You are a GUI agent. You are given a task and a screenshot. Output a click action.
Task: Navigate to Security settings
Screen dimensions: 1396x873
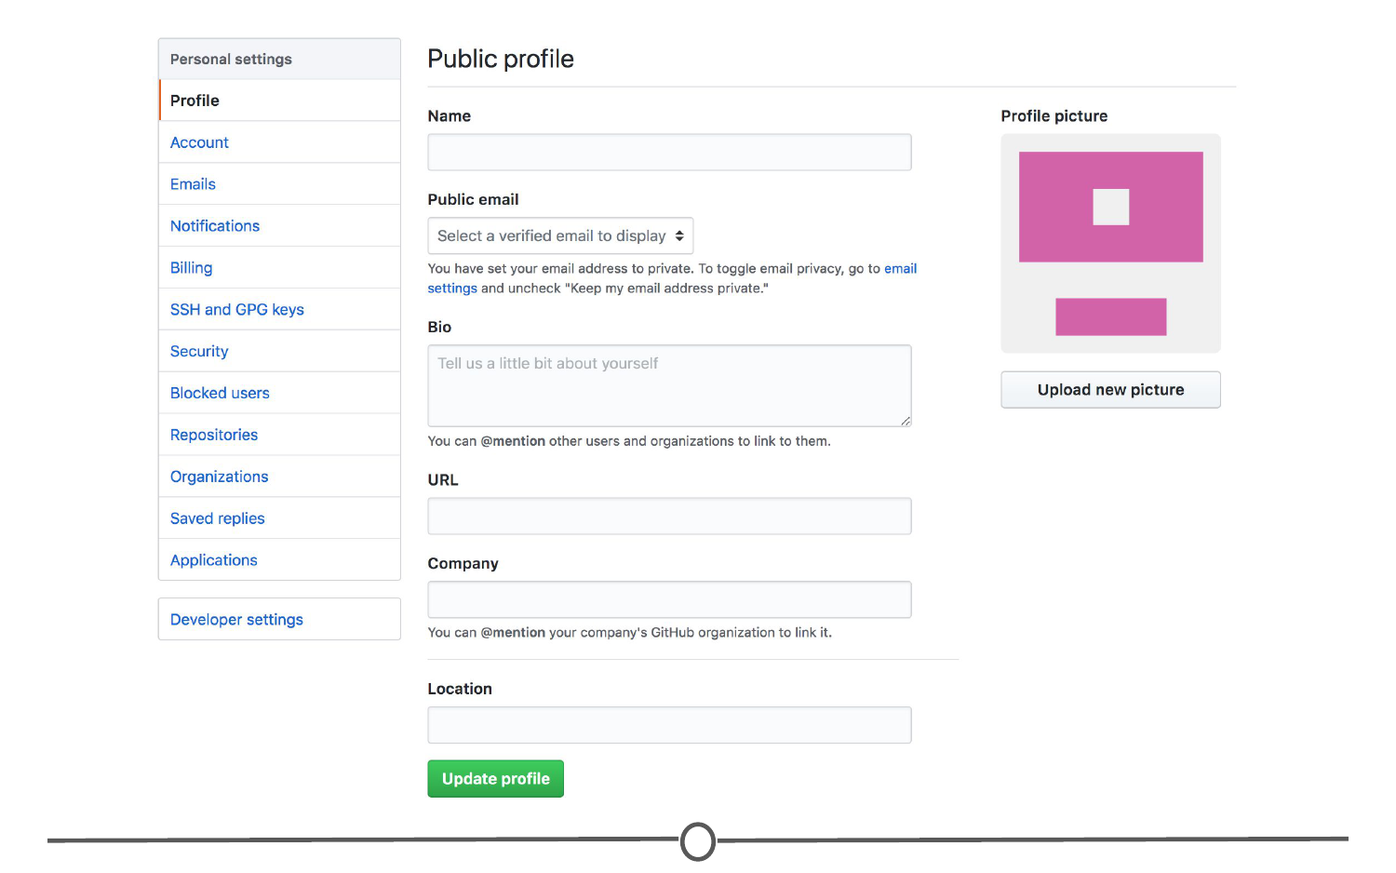[199, 352]
